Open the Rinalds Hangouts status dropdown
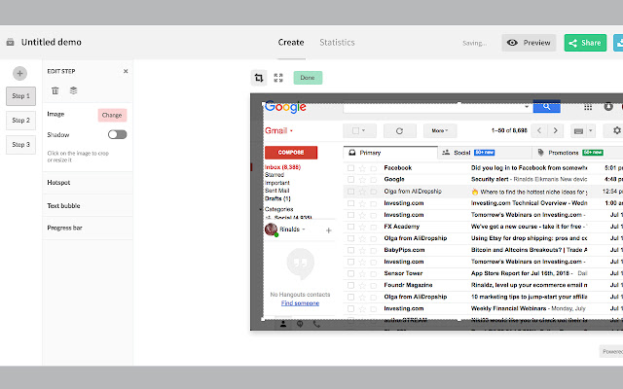 tap(304, 230)
